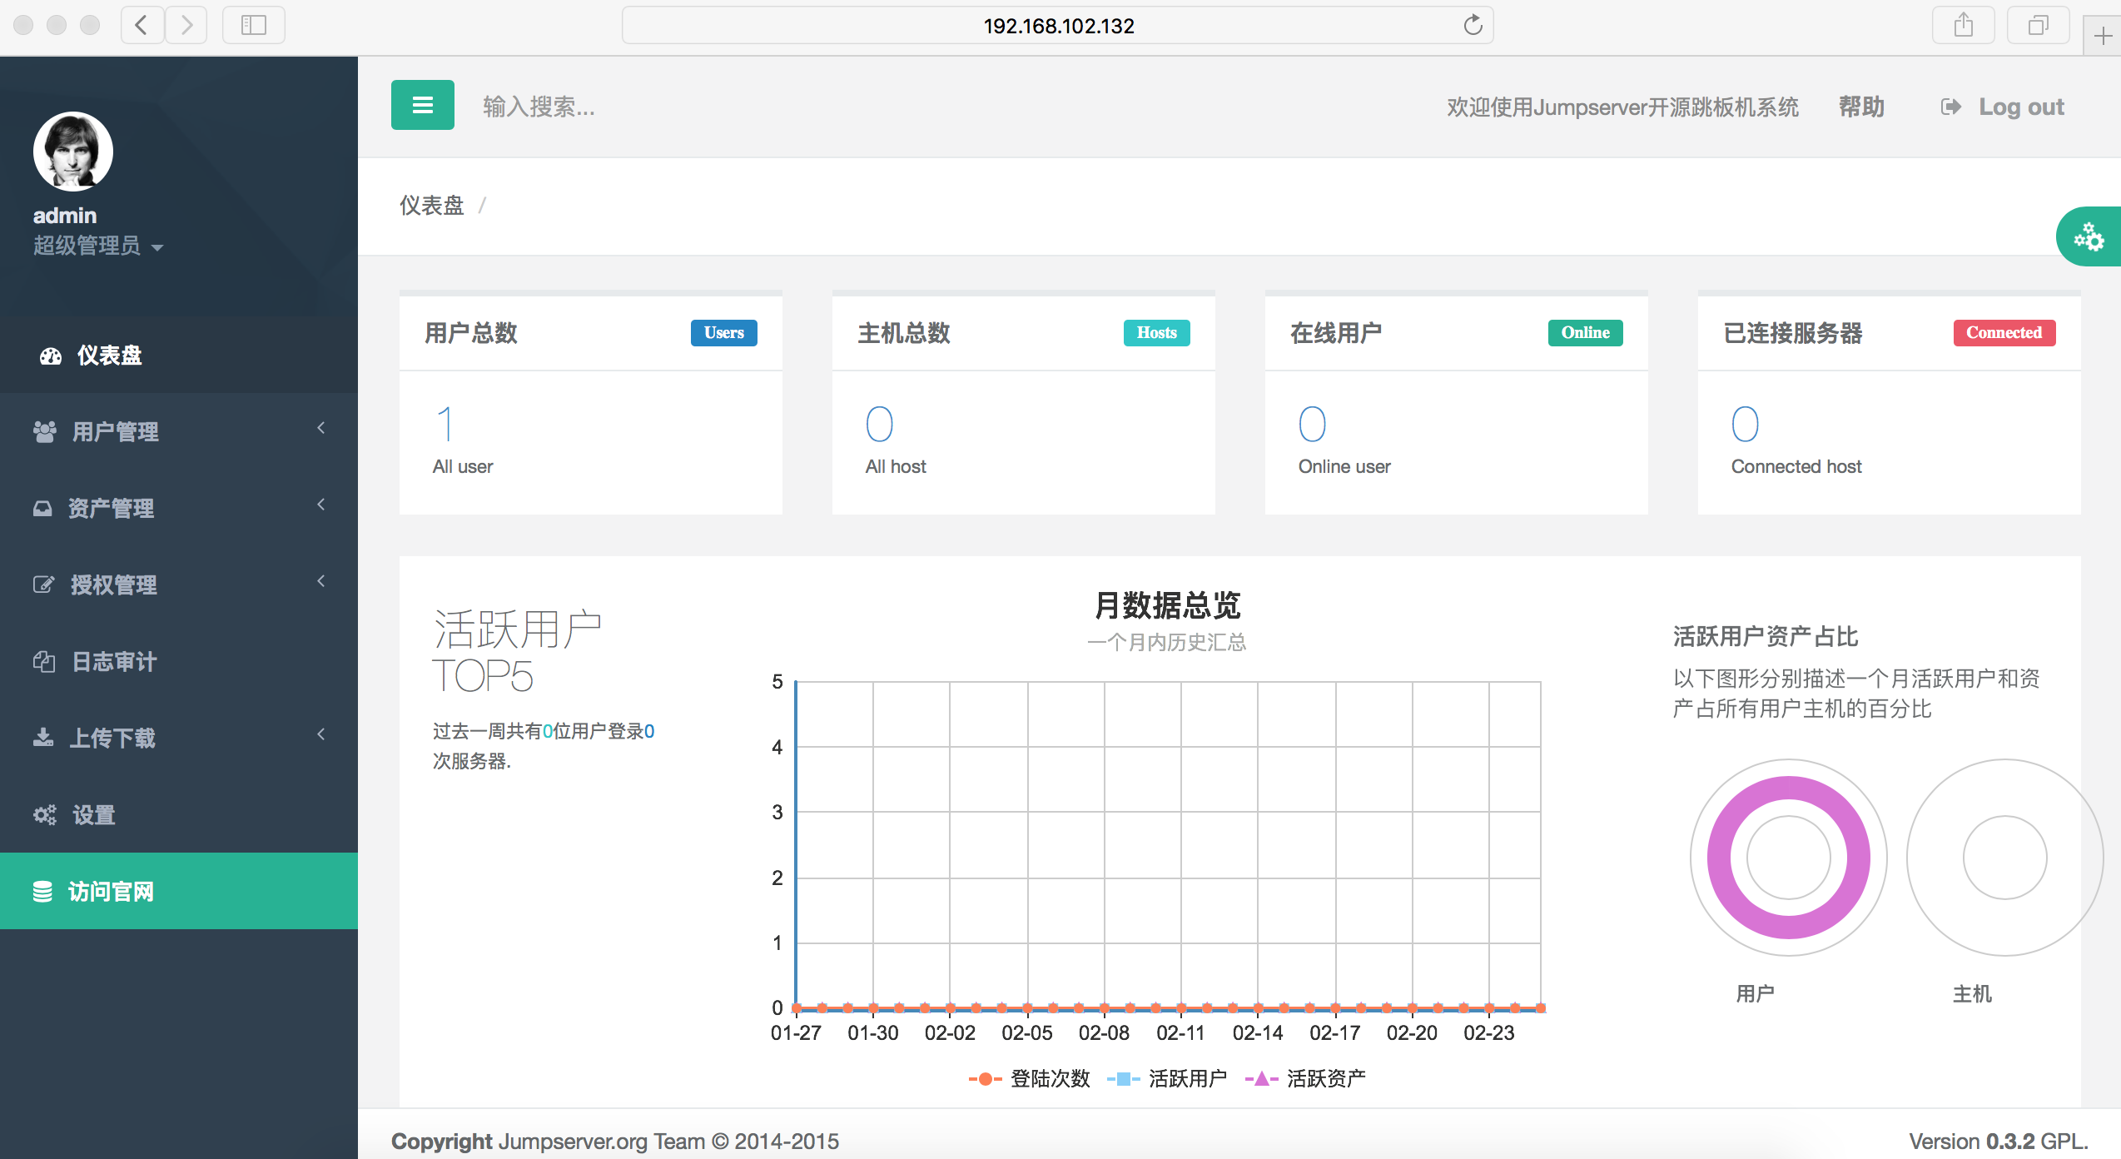This screenshot has height=1159, width=2121.
Task: Open the 帮助 help link
Action: pos(1861,107)
